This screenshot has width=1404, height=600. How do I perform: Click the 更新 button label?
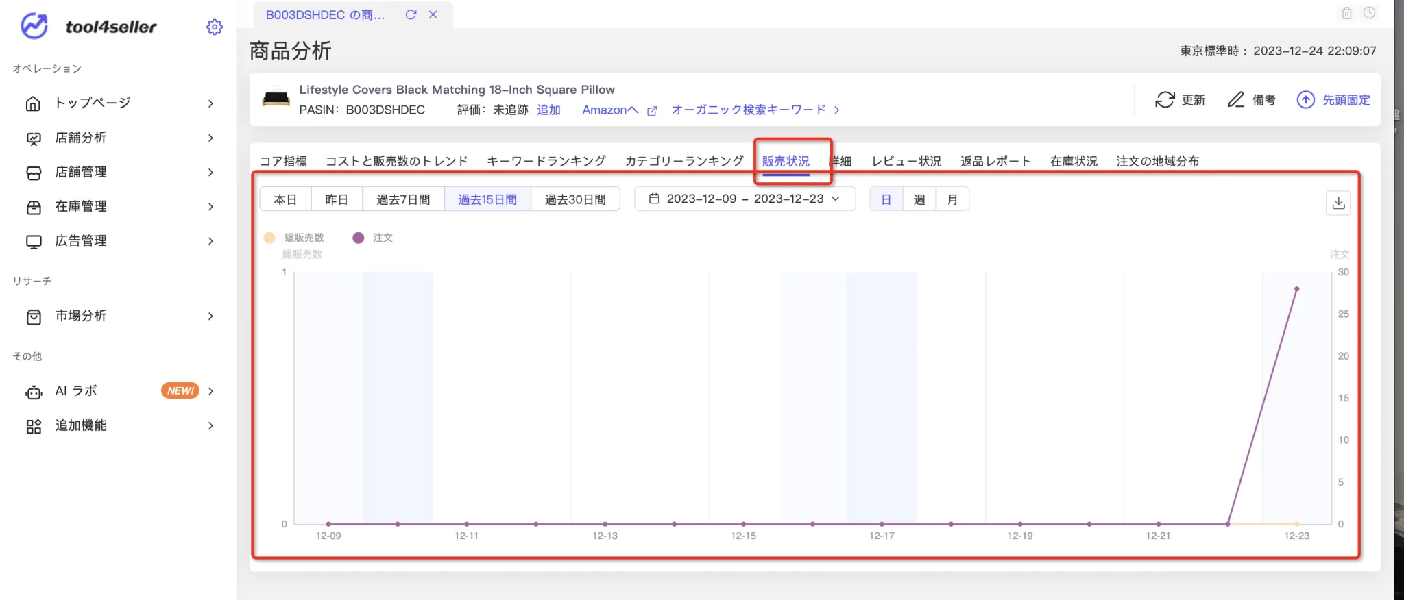[1194, 100]
